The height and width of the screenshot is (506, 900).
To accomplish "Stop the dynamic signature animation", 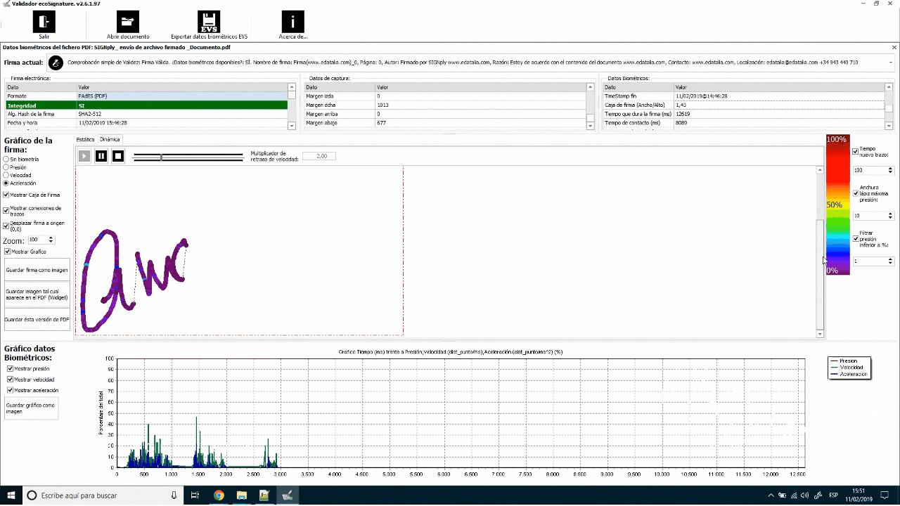I will [x=118, y=156].
